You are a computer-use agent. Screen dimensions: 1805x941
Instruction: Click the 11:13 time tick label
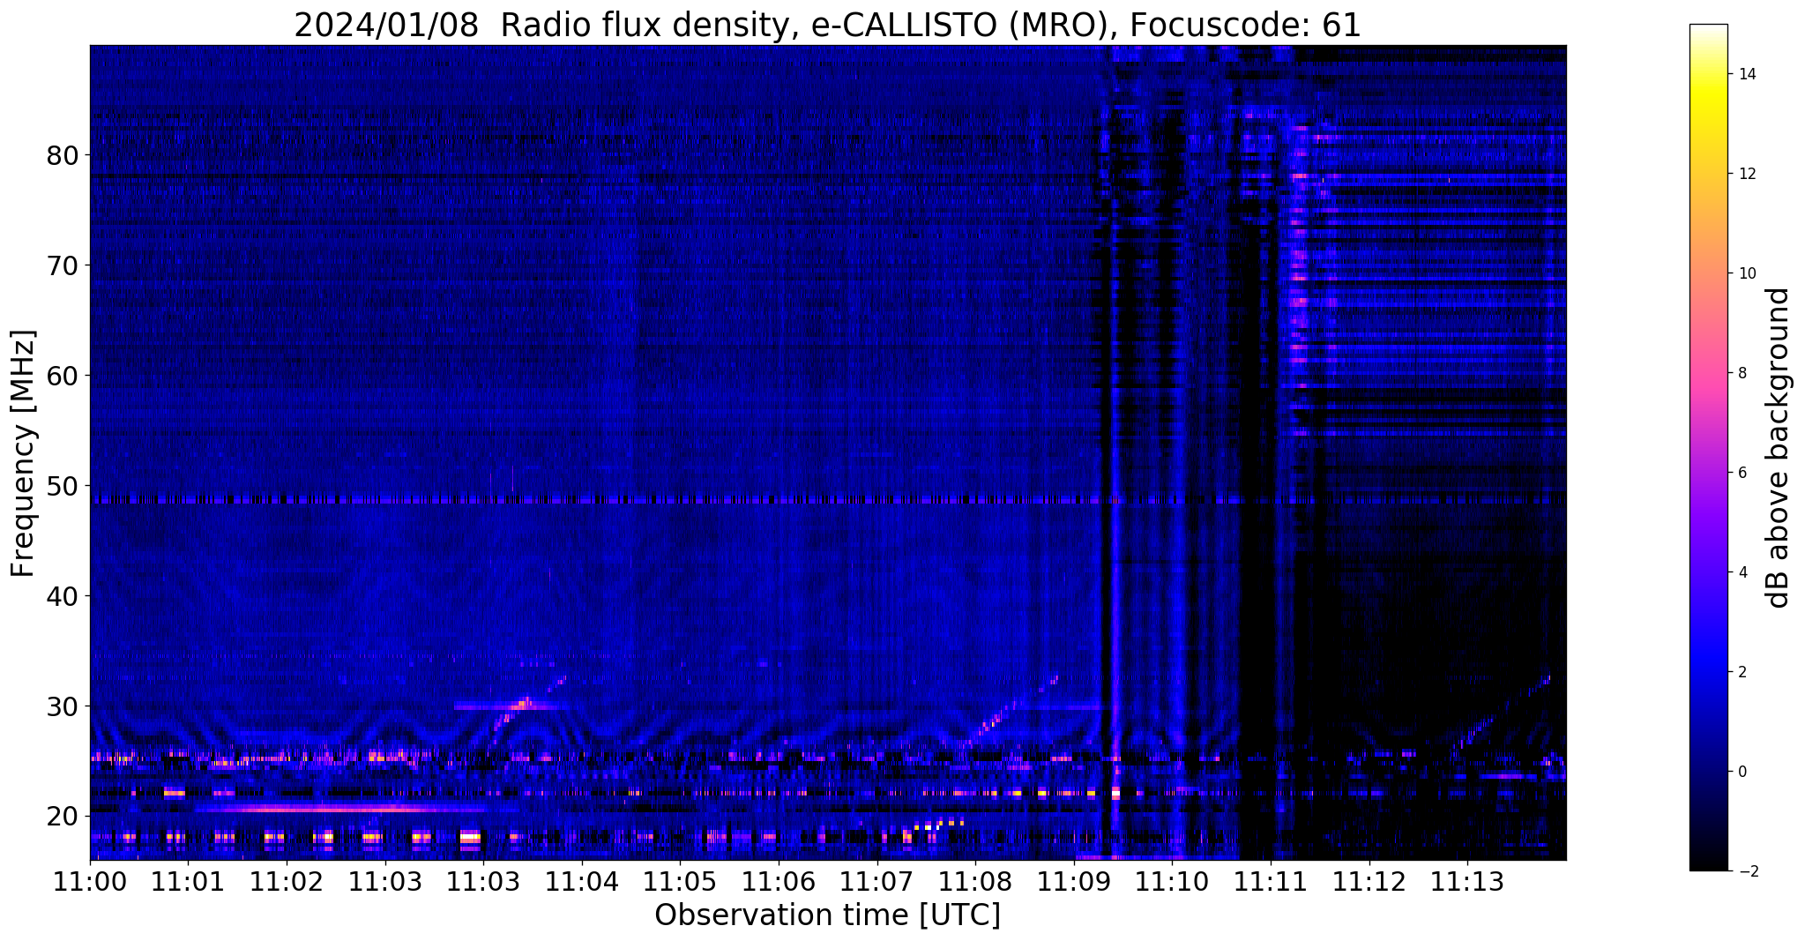[1467, 882]
